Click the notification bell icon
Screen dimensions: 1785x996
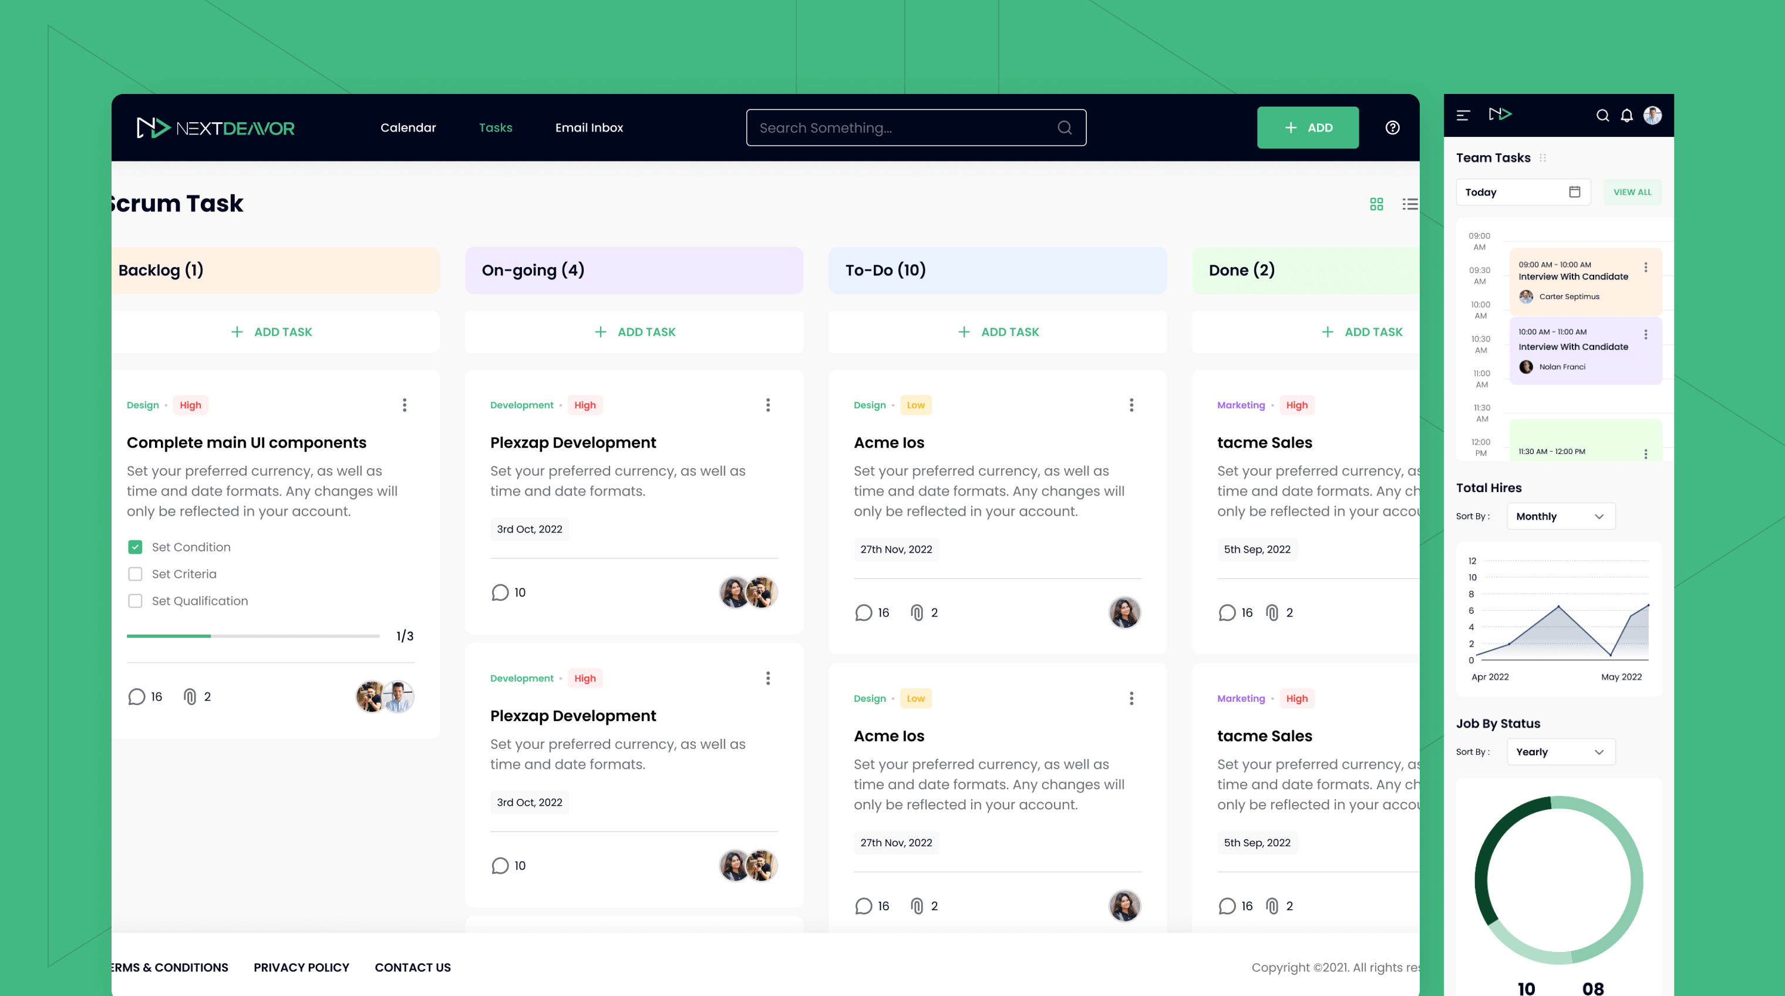[x=1626, y=114]
